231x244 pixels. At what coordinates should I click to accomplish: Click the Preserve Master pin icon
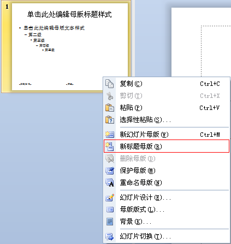click(x=110, y=171)
